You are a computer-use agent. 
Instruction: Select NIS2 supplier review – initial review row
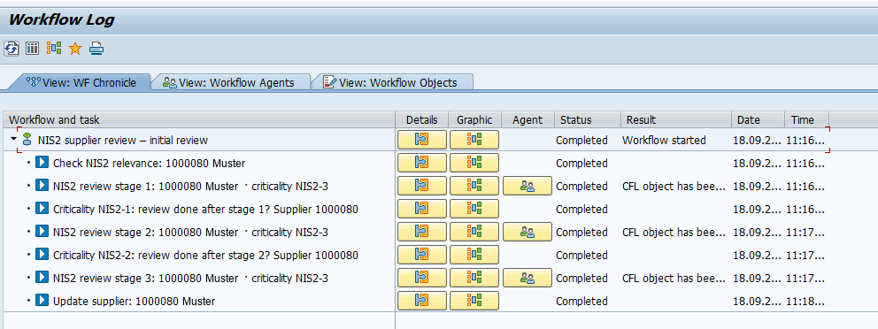pyautogui.click(x=123, y=140)
